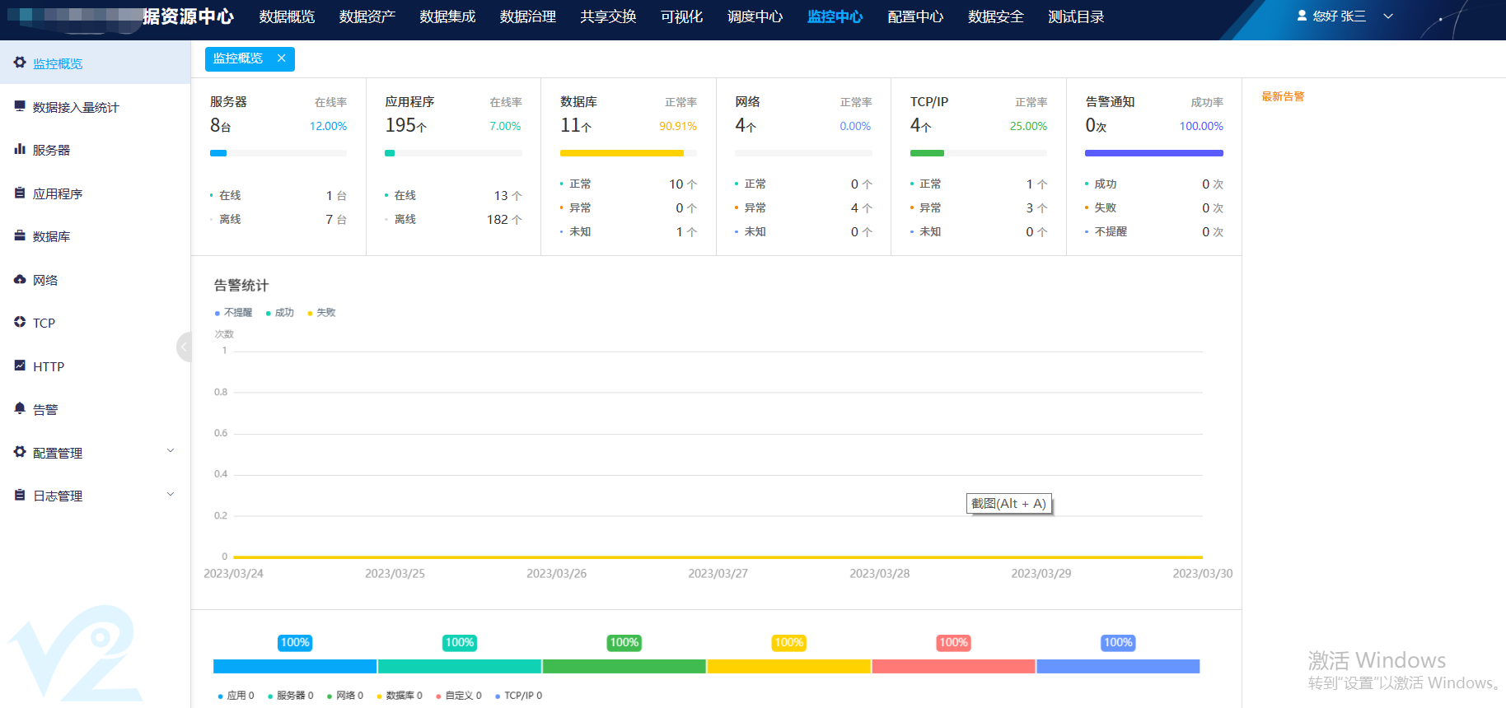The width and height of the screenshot is (1506, 708).
Task: Open the 数据资产 top menu
Action: 367,16
